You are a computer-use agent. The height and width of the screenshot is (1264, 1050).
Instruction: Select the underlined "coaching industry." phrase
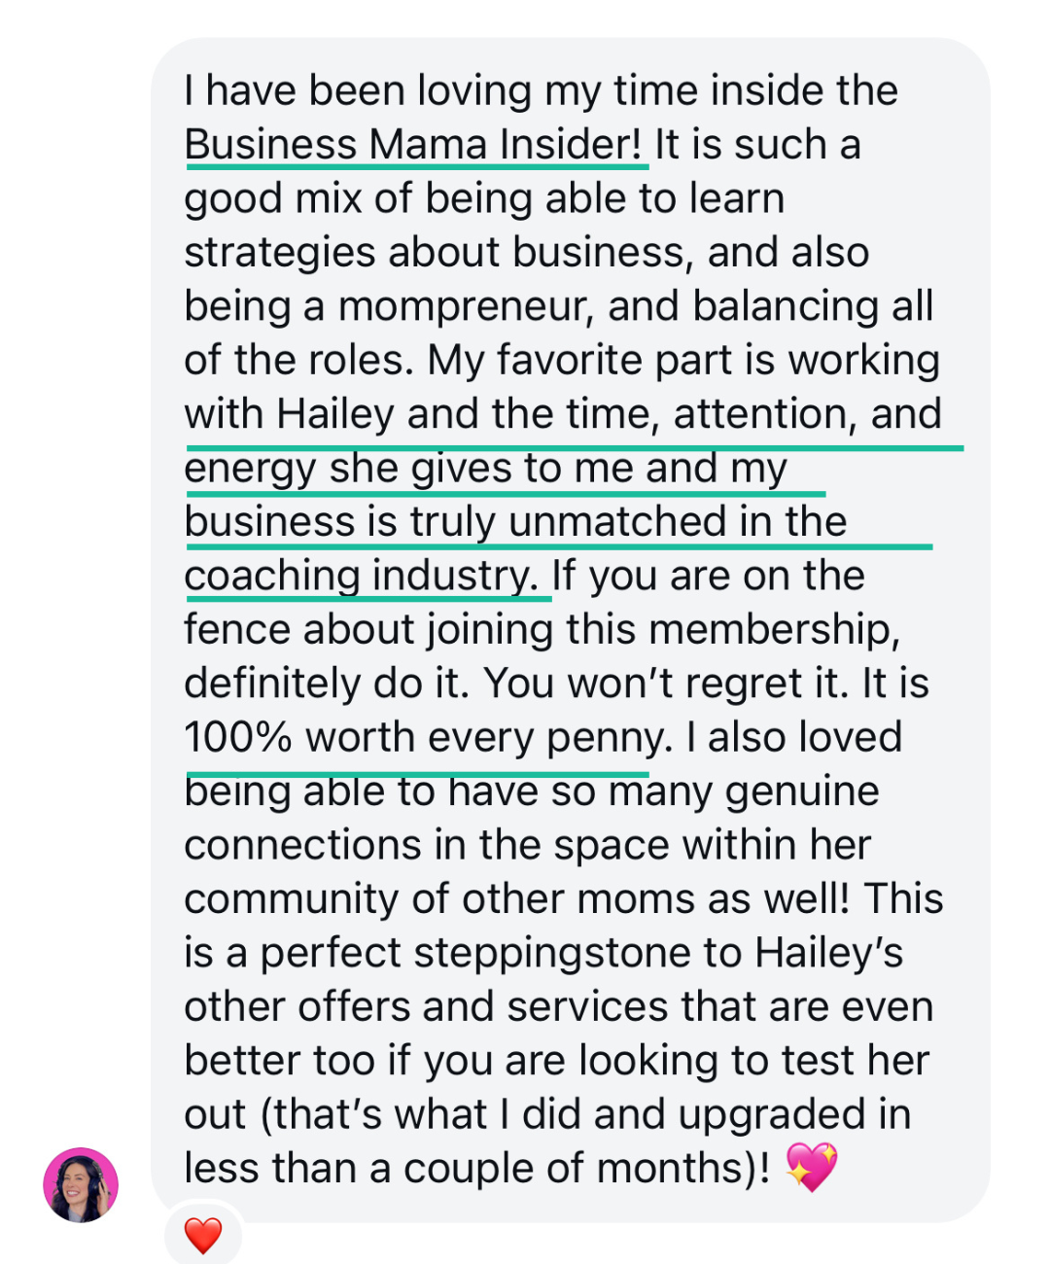pos(360,576)
